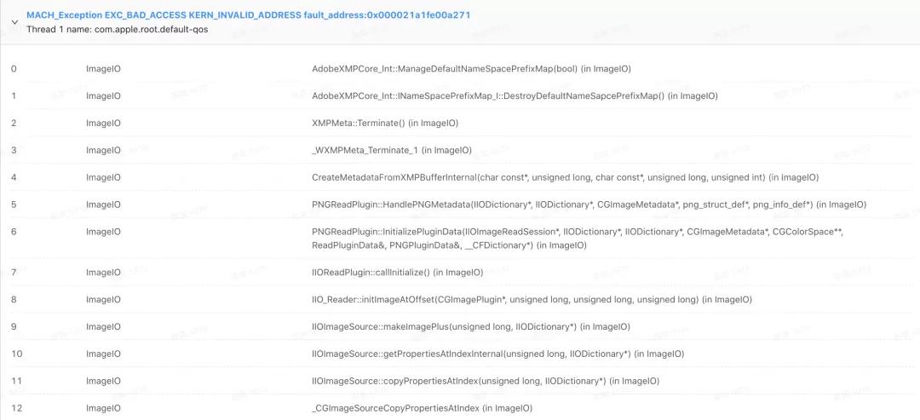This screenshot has width=920, height=420.
Task: Click the ImageIO module name in frame 0
Action: (103, 69)
